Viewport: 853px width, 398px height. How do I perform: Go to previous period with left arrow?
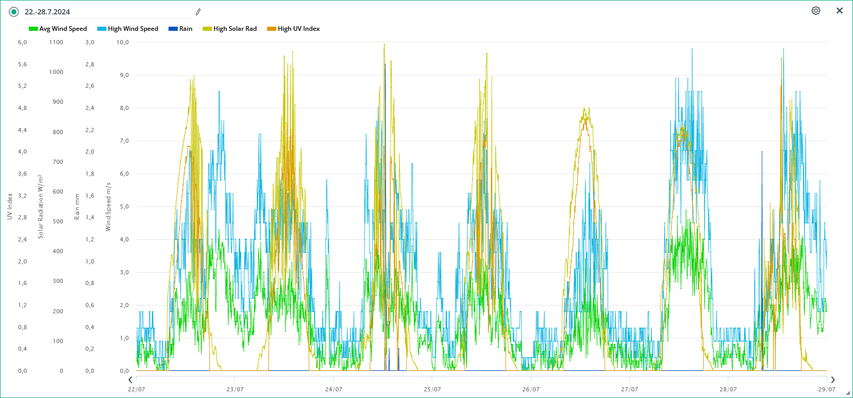pos(130,380)
